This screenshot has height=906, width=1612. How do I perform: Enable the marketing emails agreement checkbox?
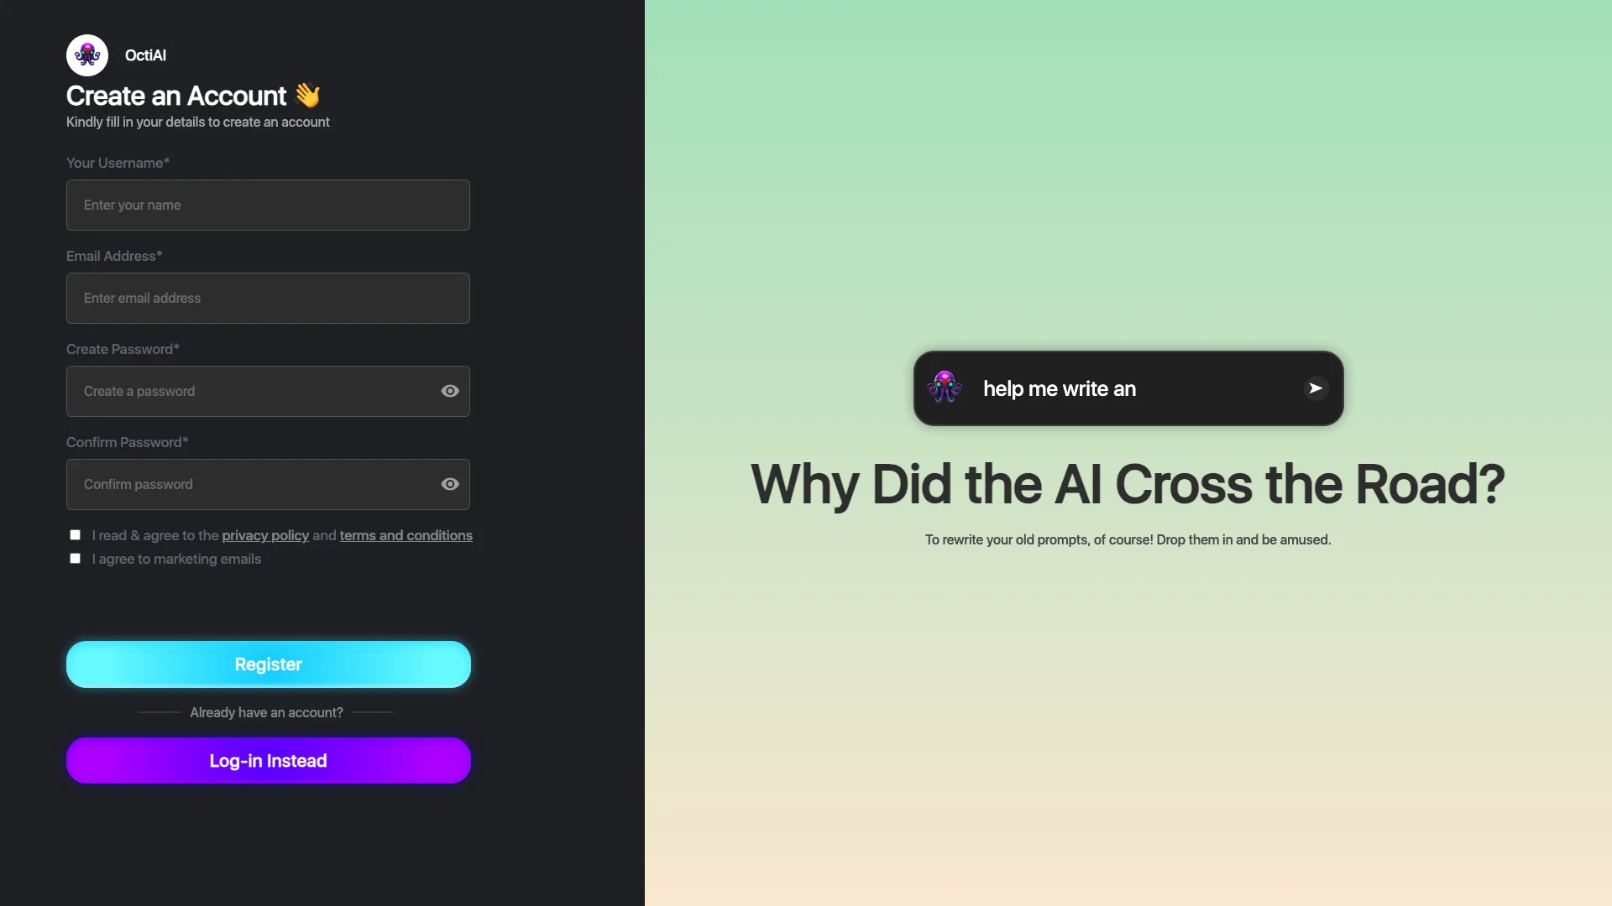pos(73,559)
